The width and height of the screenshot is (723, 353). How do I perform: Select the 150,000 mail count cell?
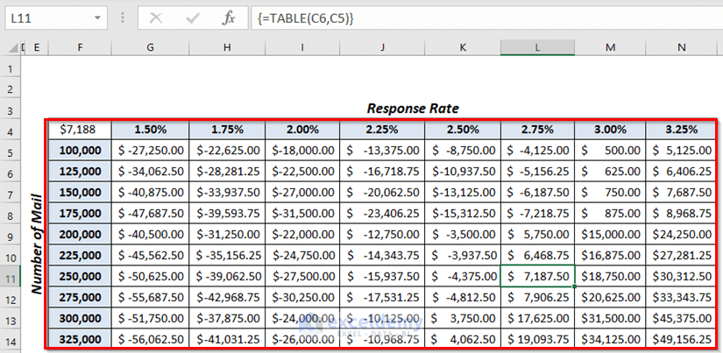point(79,192)
